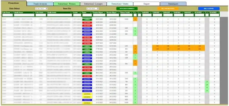The height and width of the screenshot is (106, 229).
Task: Select the 3500 volume cell
Action: click(126, 31)
